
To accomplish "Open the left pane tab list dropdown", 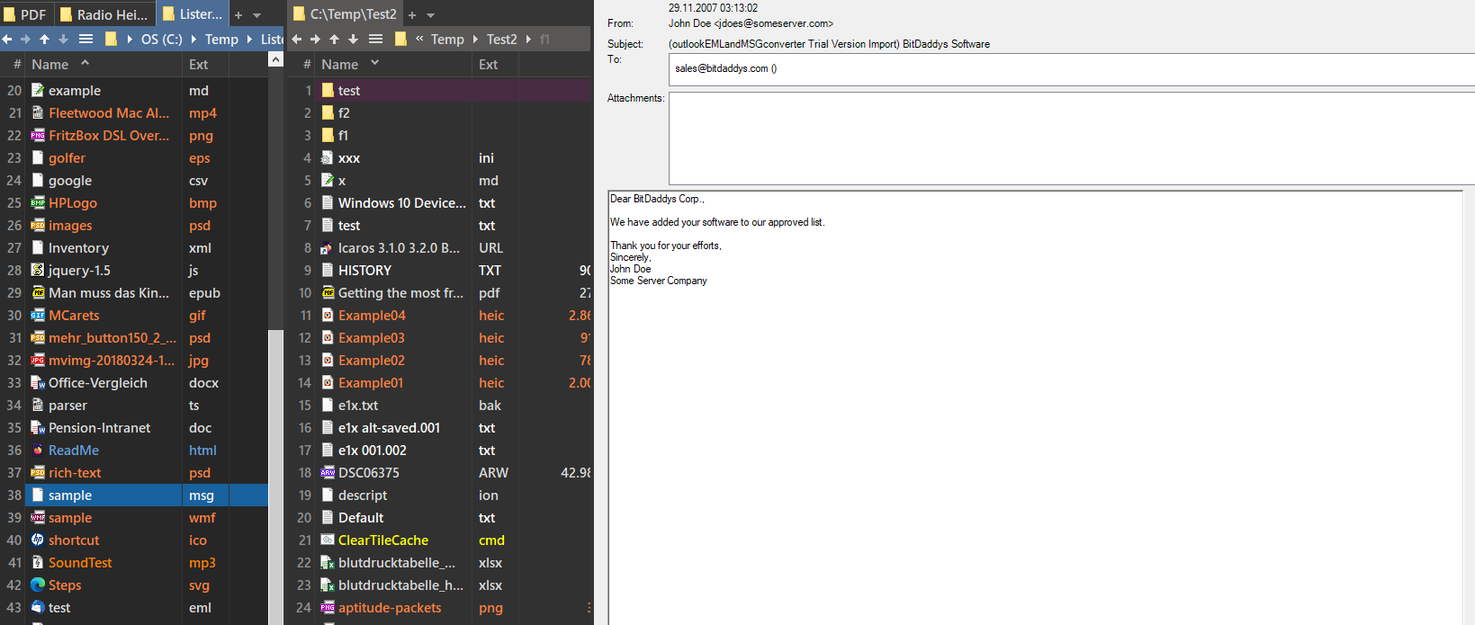I will coord(256,15).
